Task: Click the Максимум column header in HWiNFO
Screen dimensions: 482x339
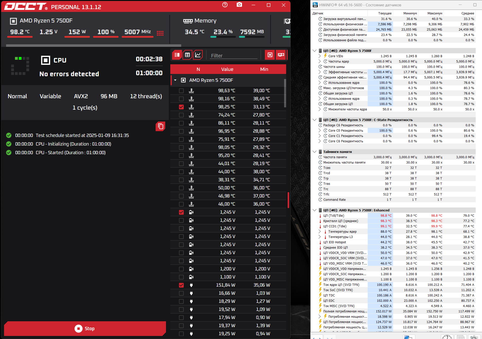Action: [435, 13]
